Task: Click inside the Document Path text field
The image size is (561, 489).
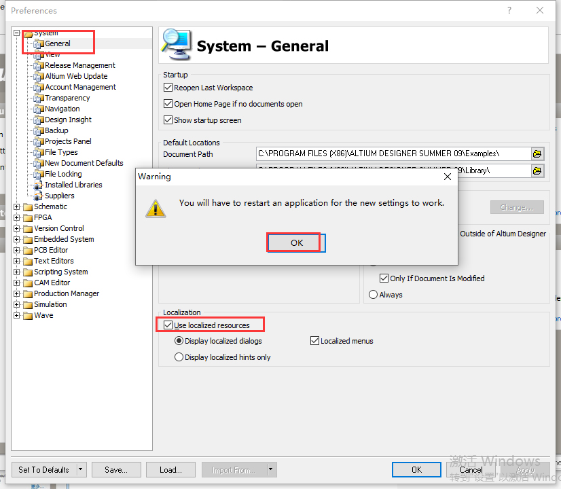Action: click(x=393, y=153)
